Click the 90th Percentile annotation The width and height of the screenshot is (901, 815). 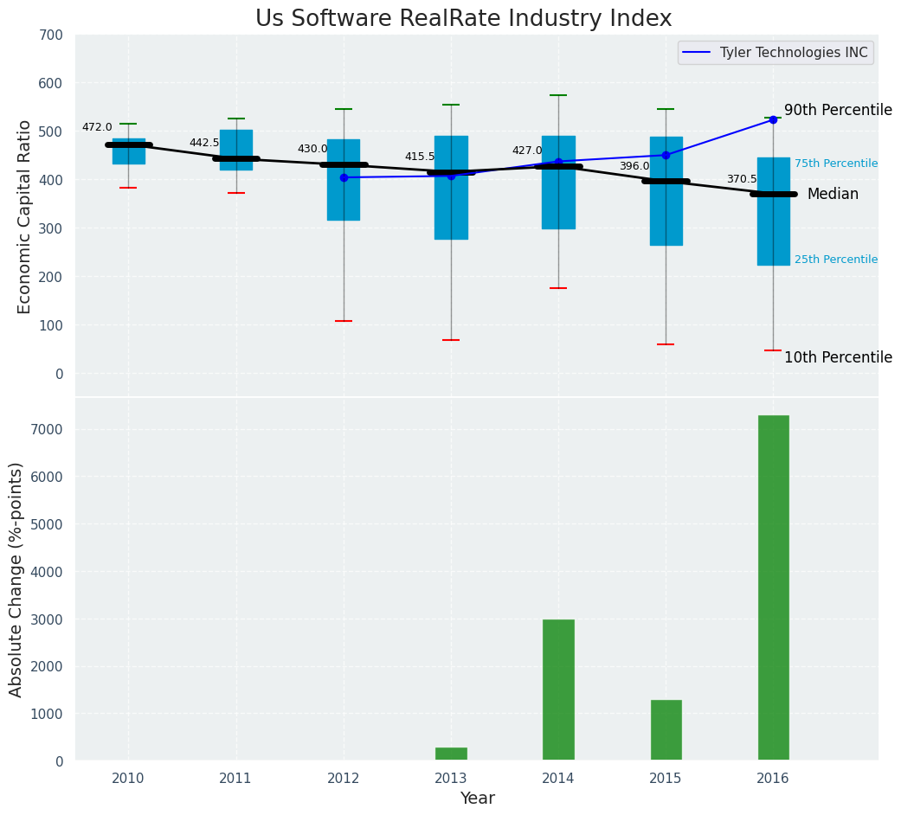click(837, 110)
